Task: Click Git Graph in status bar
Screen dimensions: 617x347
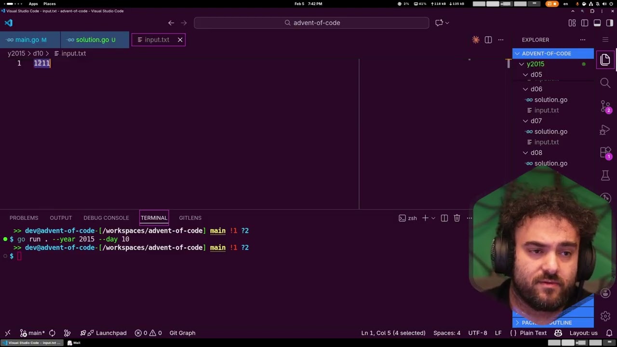Action: coord(182,333)
